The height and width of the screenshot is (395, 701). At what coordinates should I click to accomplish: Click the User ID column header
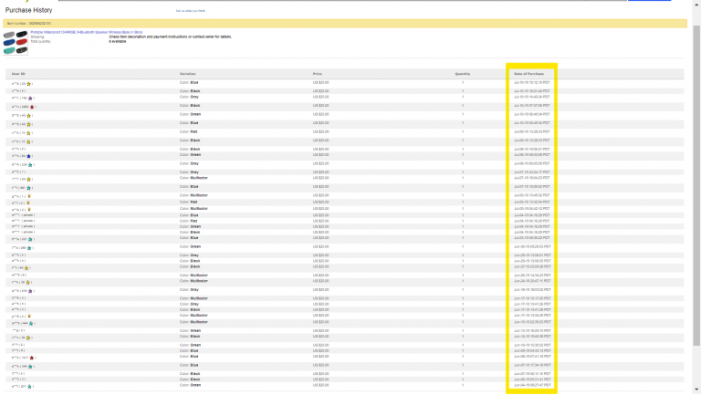[x=18, y=73]
